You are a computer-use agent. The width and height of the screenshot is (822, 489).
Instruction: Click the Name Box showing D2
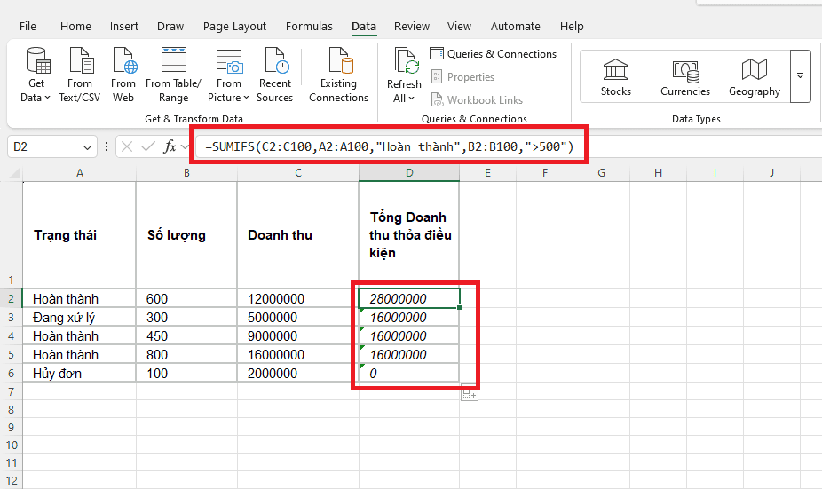coord(45,146)
